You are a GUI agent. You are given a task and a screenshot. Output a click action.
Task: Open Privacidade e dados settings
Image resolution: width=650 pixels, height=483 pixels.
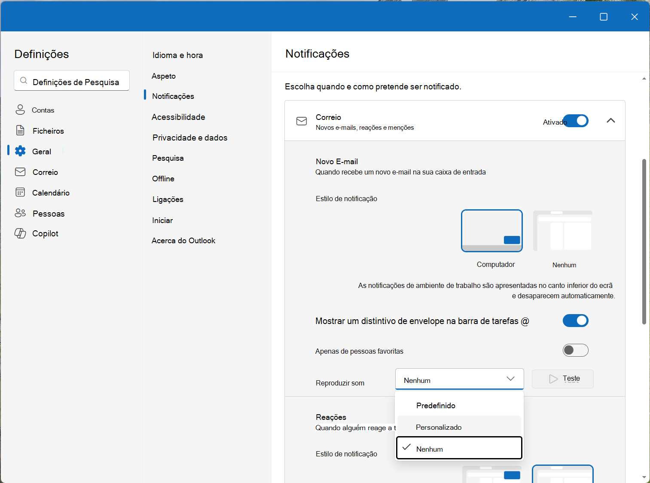190,138
